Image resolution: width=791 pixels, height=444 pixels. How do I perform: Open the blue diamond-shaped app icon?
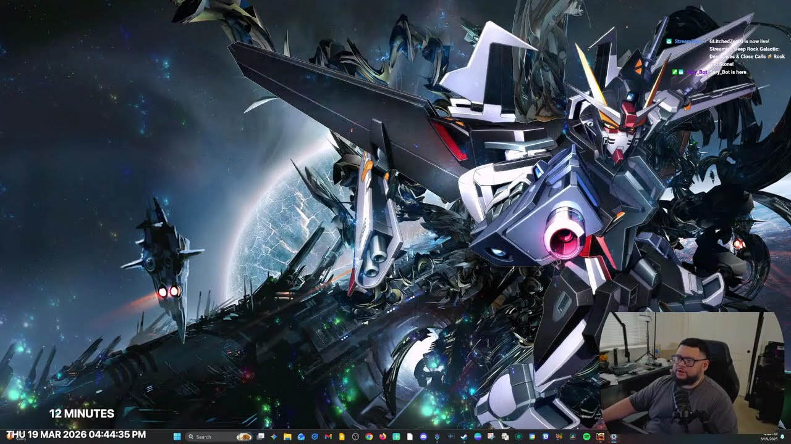coord(437,437)
